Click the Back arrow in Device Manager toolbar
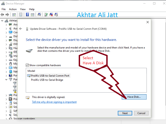Image resolution: width=166 pixels, height=124 pixels. (2, 14)
